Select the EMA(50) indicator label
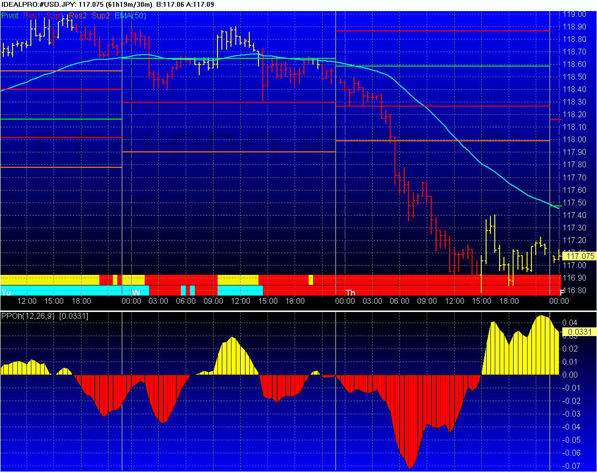The width and height of the screenshot is (597, 473). point(130,15)
